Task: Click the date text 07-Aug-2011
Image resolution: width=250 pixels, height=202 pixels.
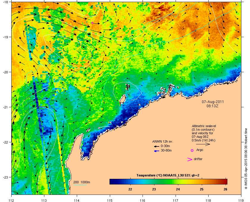Action: click(212, 102)
